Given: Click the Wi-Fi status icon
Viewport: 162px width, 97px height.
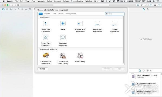Looking at the screenshot, I should click(x=114, y=1).
